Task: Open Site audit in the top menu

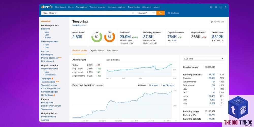Action: click(147, 7)
